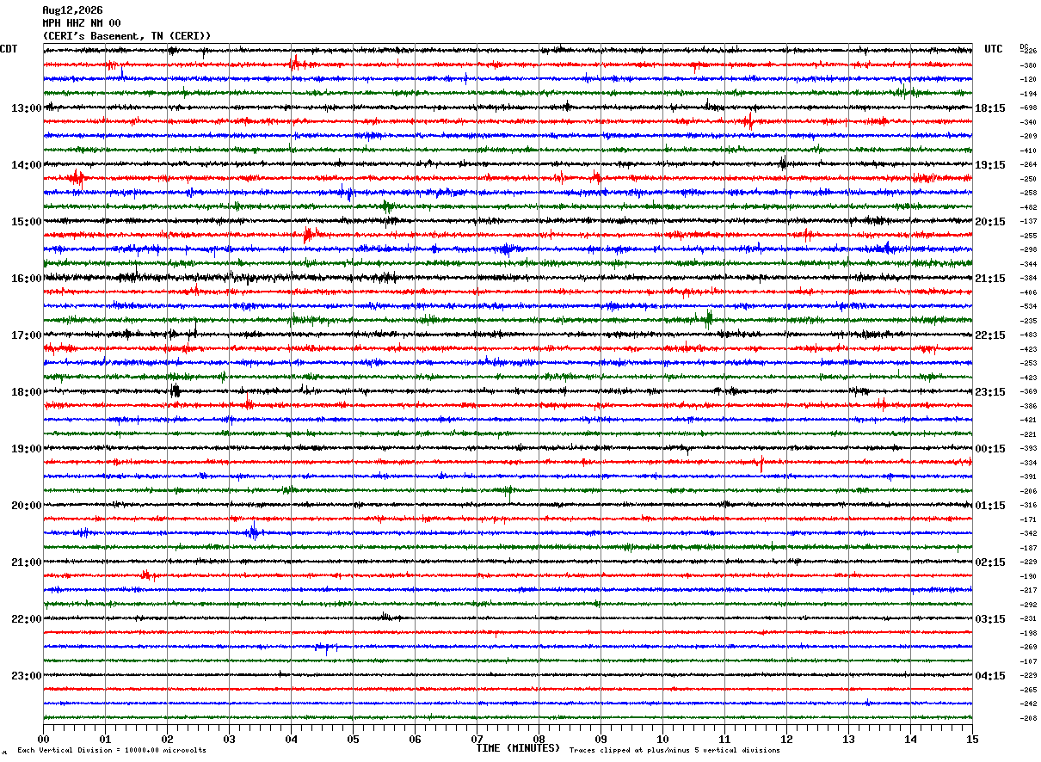
Task: Click the 16:00 CDT row label
Action: [x=26, y=279]
